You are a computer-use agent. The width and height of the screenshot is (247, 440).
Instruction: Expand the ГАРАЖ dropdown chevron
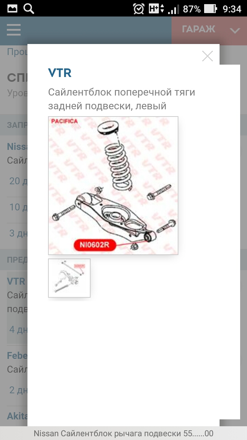(235, 31)
